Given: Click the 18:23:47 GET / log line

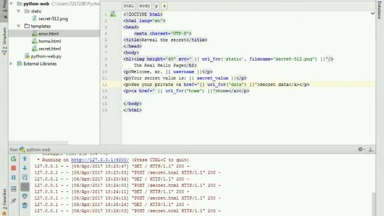Looking at the screenshot, I should [x=112, y=166].
